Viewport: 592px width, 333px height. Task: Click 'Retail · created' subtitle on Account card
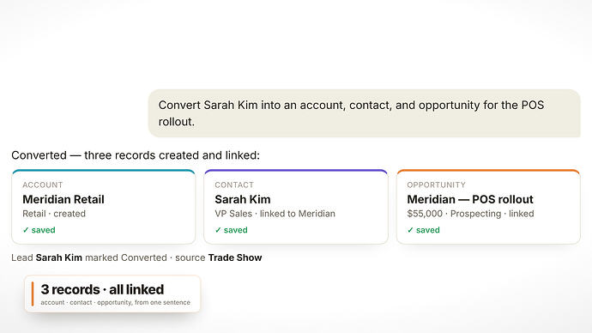pos(54,214)
